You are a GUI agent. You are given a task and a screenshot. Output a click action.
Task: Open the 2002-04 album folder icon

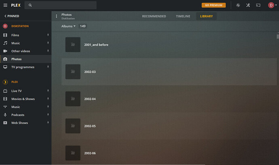(x=73, y=99)
